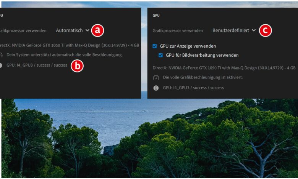Click the GPU I4_GPU3 success text in left panel

click(37, 65)
